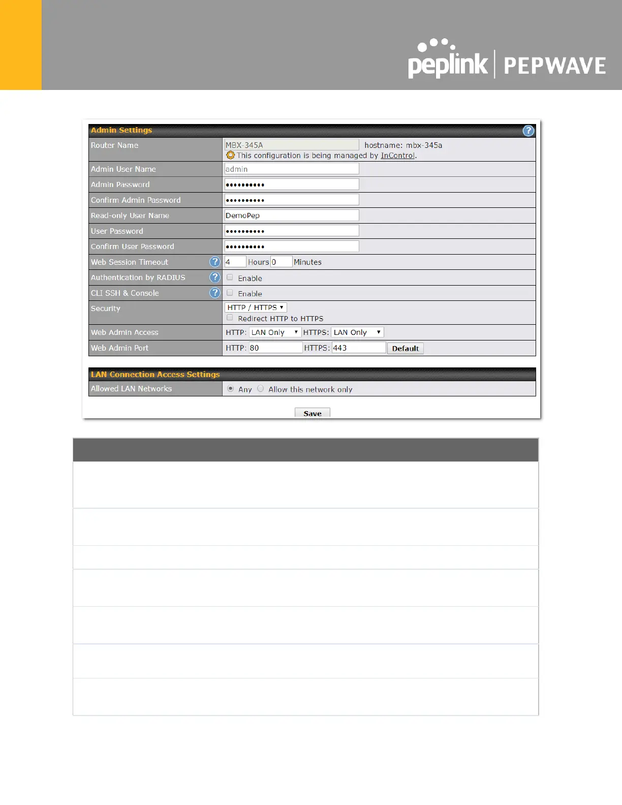Open the HTTPS web admin access dropdown
Viewport: 622px width, 805px height.
(x=357, y=332)
